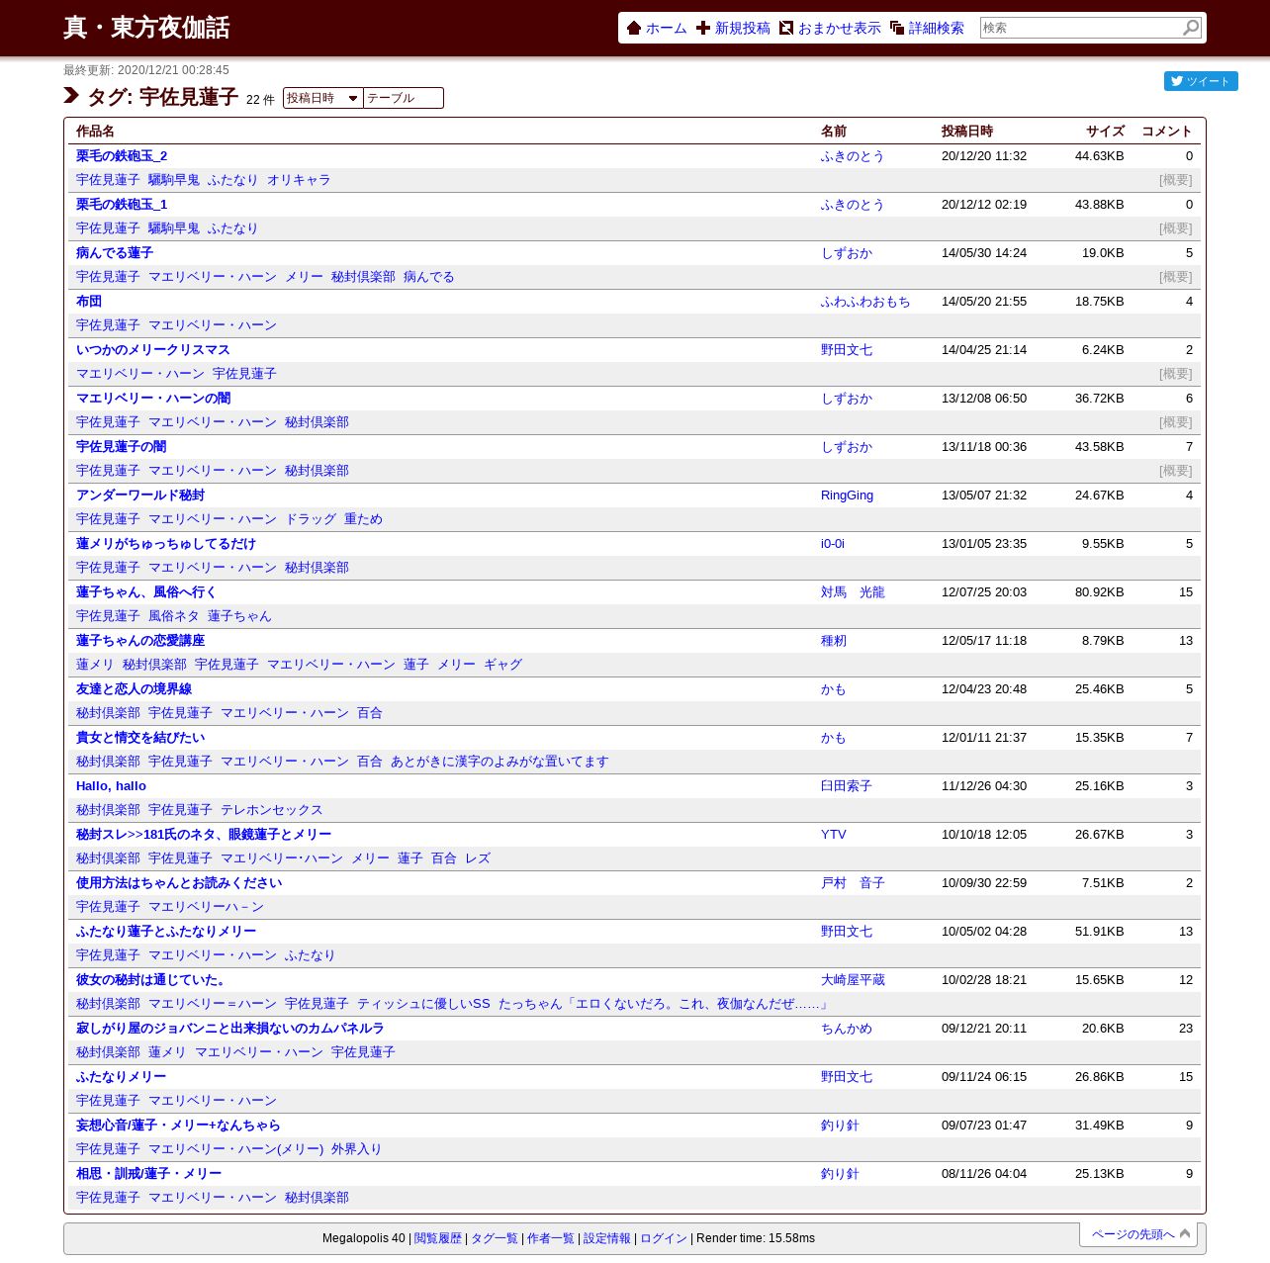The width and height of the screenshot is (1270, 1263).
Task: Open author ちんかめ's page
Action: pyautogui.click(x=847, y=1028)
